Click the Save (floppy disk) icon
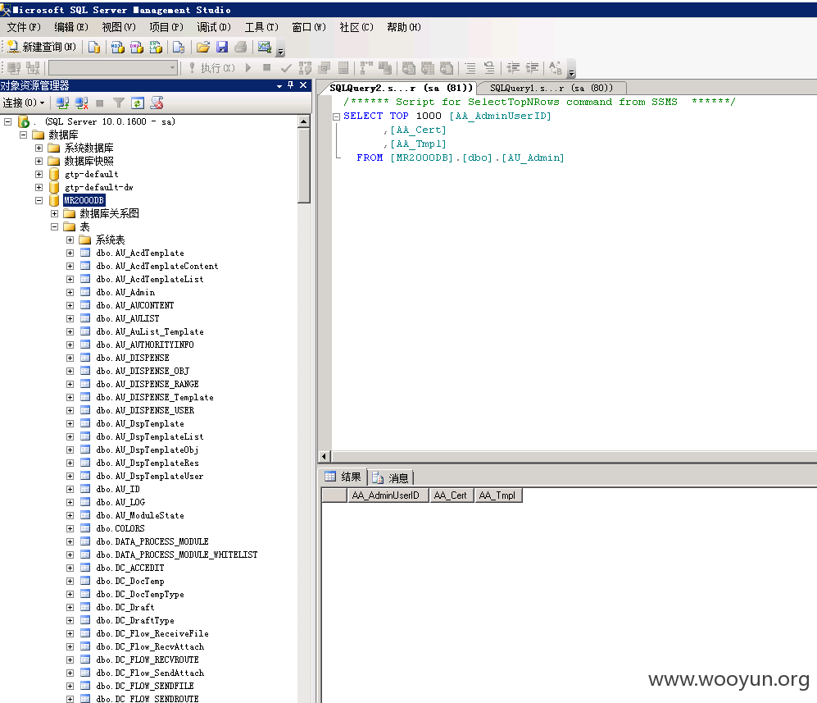The image size is (817, 703). click(222, 47)
